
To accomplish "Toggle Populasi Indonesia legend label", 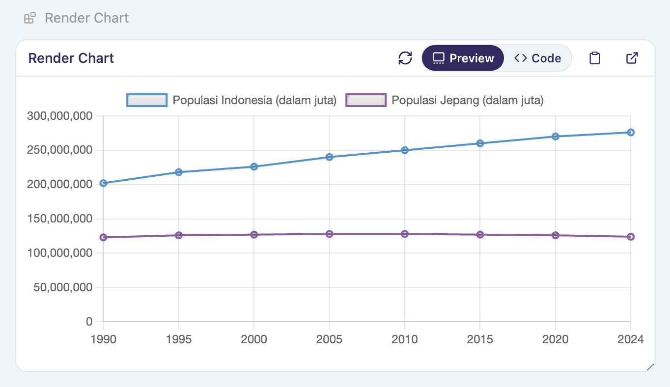I will (254, 100).
